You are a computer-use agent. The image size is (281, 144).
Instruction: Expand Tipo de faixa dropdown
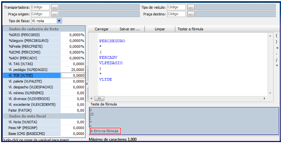click(59, 21)
